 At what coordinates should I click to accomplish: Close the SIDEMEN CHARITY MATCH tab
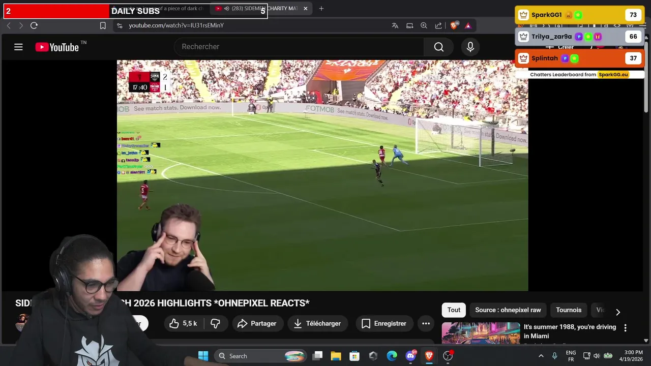coord(305,8)
